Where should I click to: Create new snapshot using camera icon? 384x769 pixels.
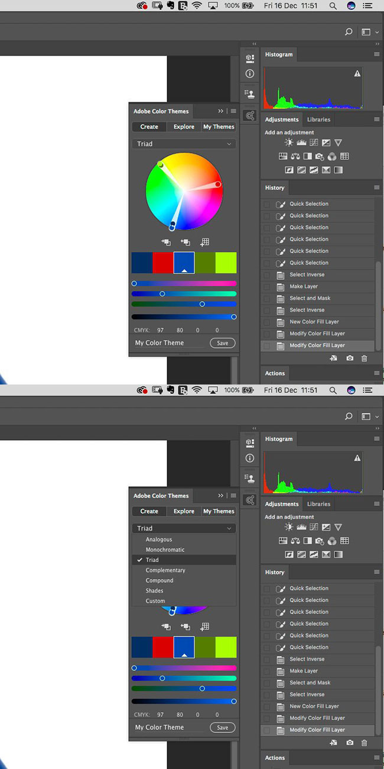pyautogui.click(x=350, y=358)
